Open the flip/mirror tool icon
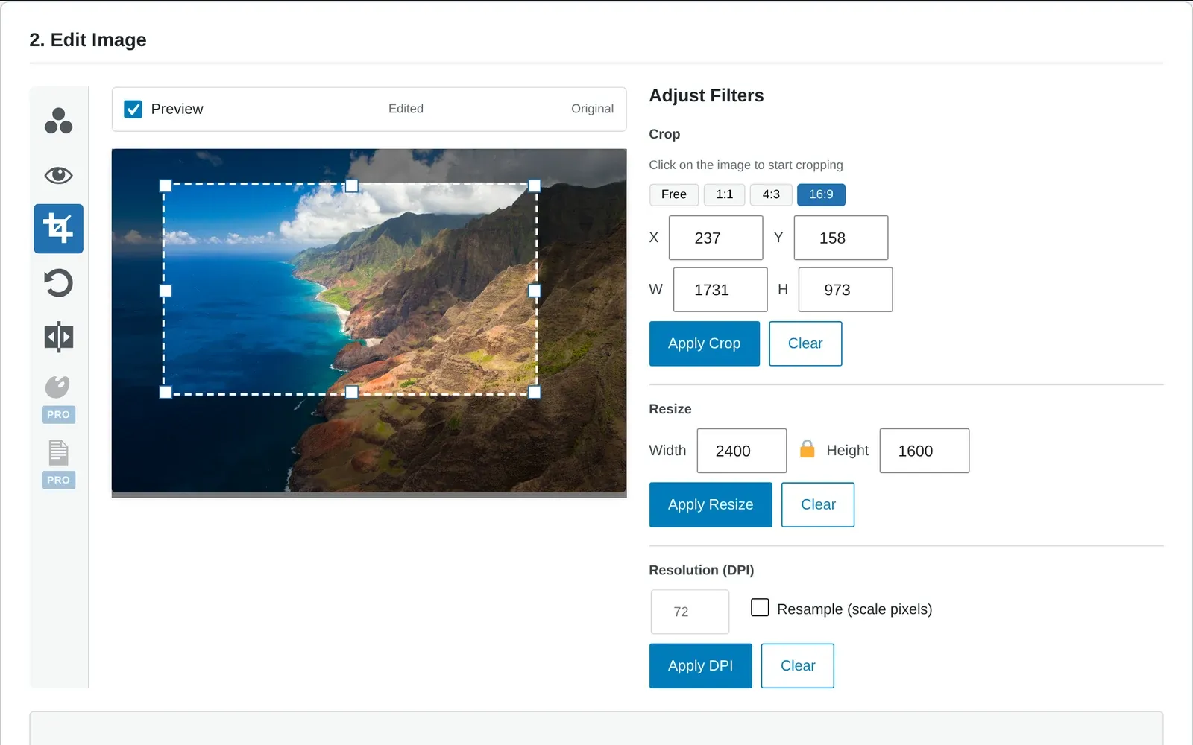The image size is (1193, 745). click(58, 337)
